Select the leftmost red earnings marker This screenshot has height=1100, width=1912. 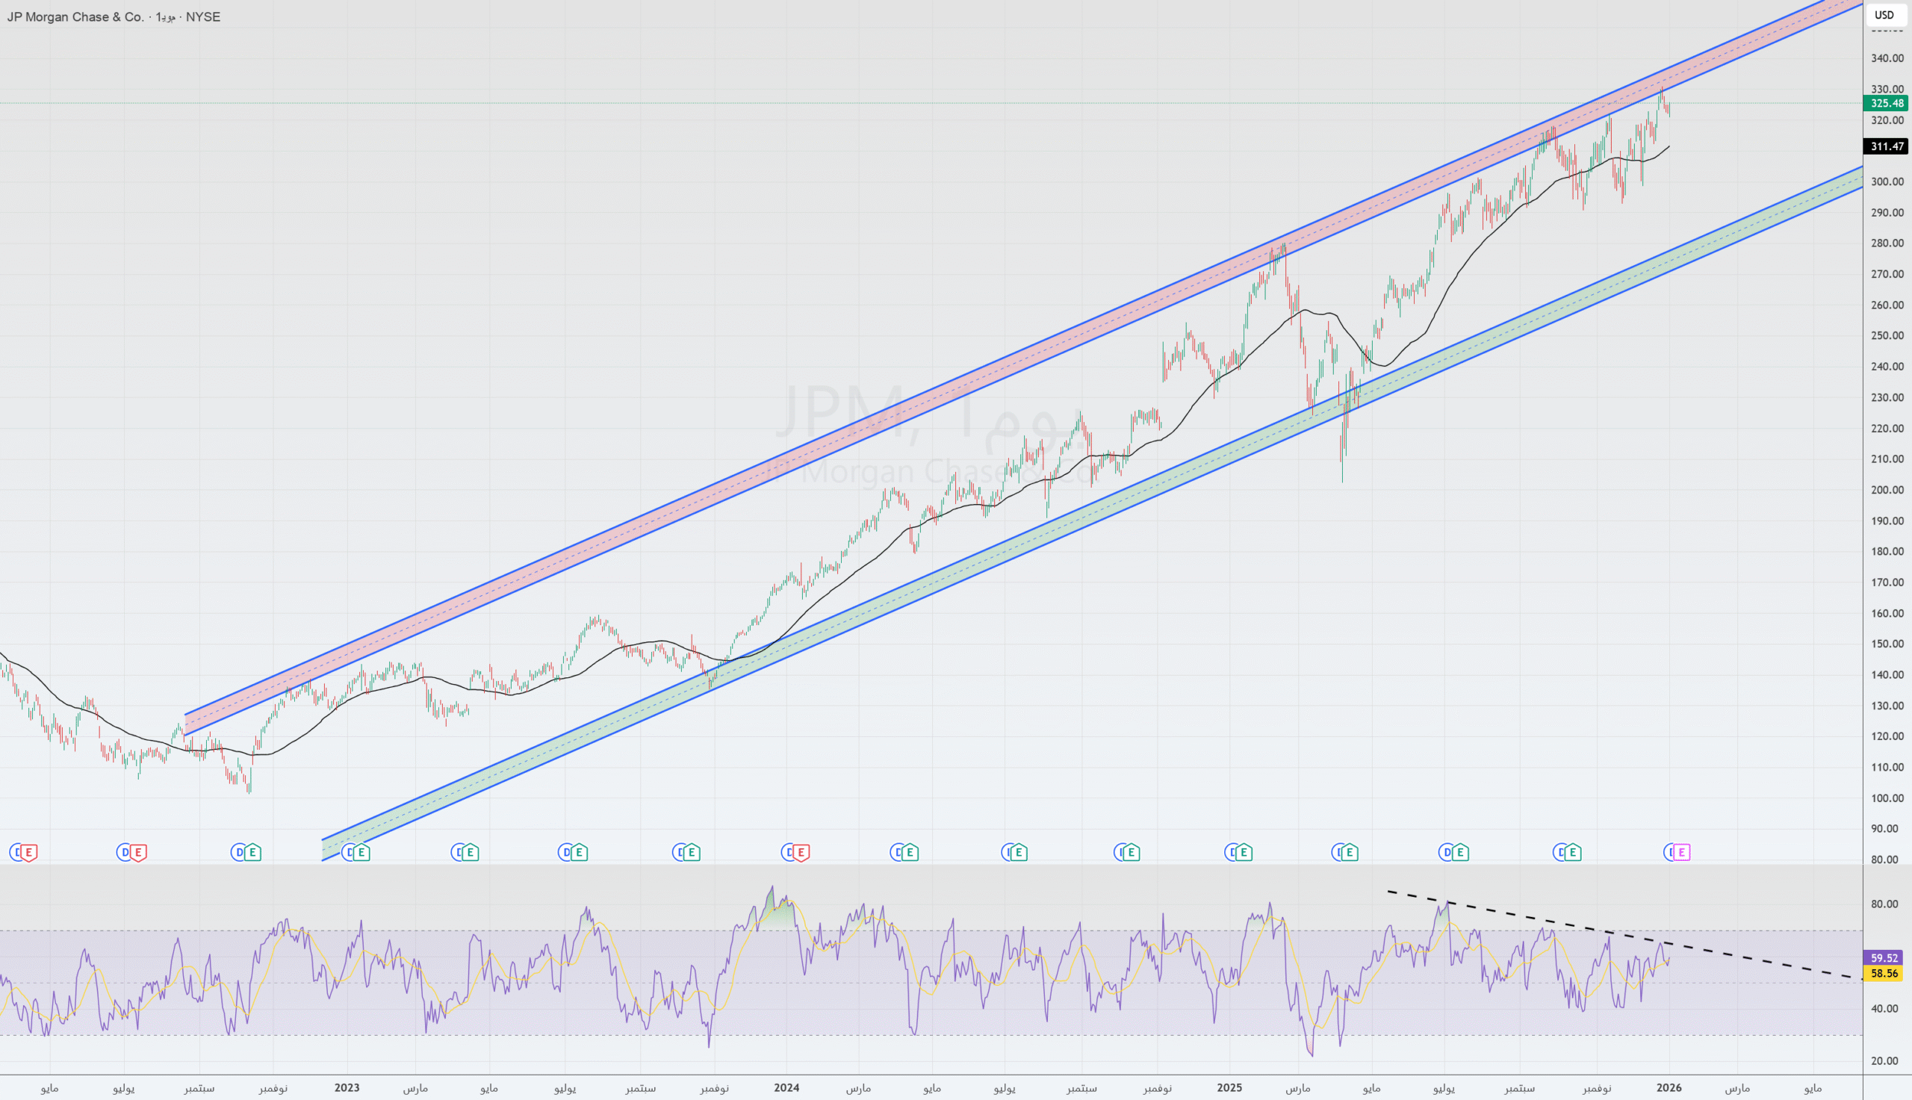pos(28,852)
